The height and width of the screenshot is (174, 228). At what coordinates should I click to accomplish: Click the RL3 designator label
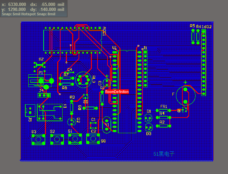[x=94, y=79]
